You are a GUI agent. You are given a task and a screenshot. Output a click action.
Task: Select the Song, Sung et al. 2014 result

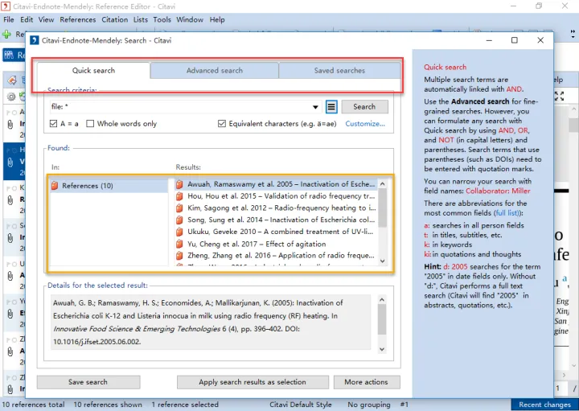pos(276,220)
